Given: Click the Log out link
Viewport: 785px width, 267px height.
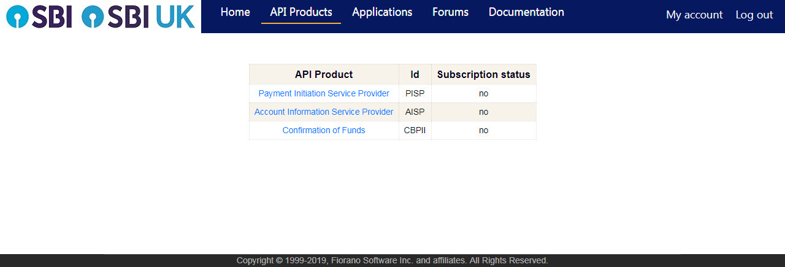Looking at the screenshot, I should (x=754, y=15).
